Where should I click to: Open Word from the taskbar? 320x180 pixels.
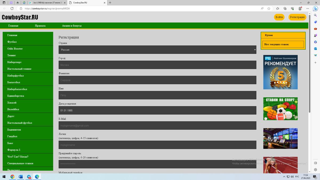21,177
